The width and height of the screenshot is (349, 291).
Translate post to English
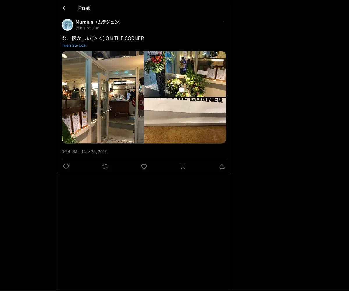point(74,45)
